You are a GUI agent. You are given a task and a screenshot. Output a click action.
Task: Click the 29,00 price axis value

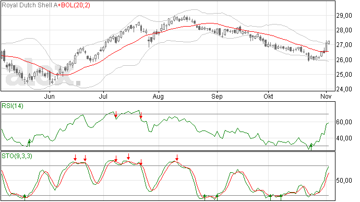[x=344, y=16]
